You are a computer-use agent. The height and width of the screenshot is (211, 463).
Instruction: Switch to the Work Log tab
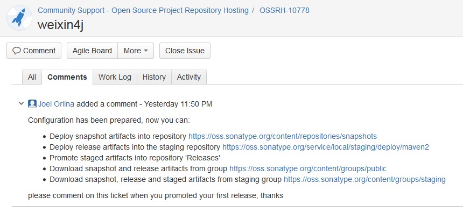115,77
